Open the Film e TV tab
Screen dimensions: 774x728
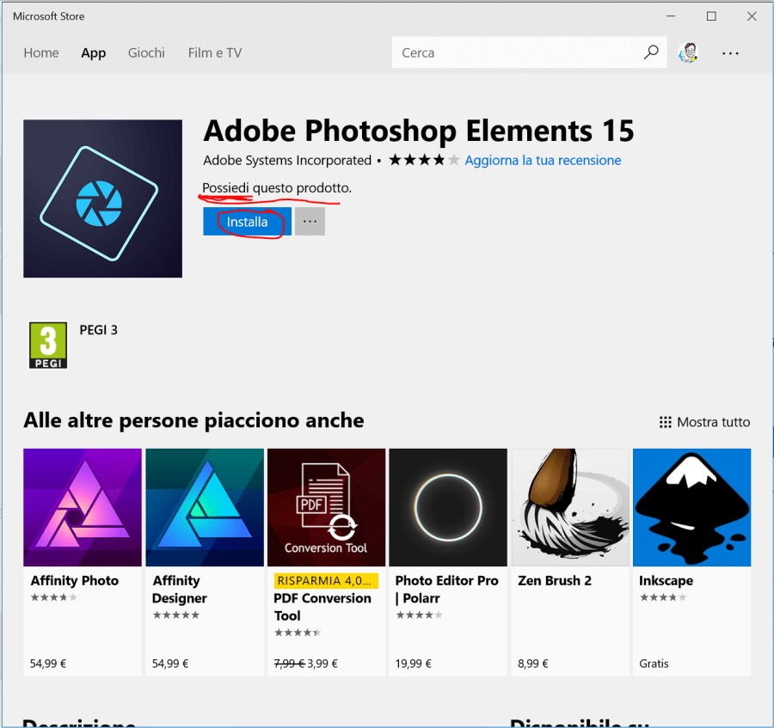(x=215, y=53)
